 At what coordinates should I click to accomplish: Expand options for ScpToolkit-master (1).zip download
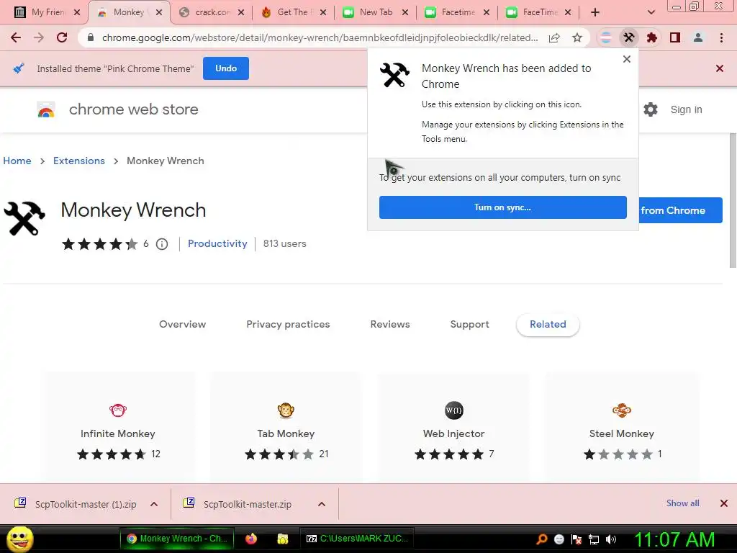[154, 504]
